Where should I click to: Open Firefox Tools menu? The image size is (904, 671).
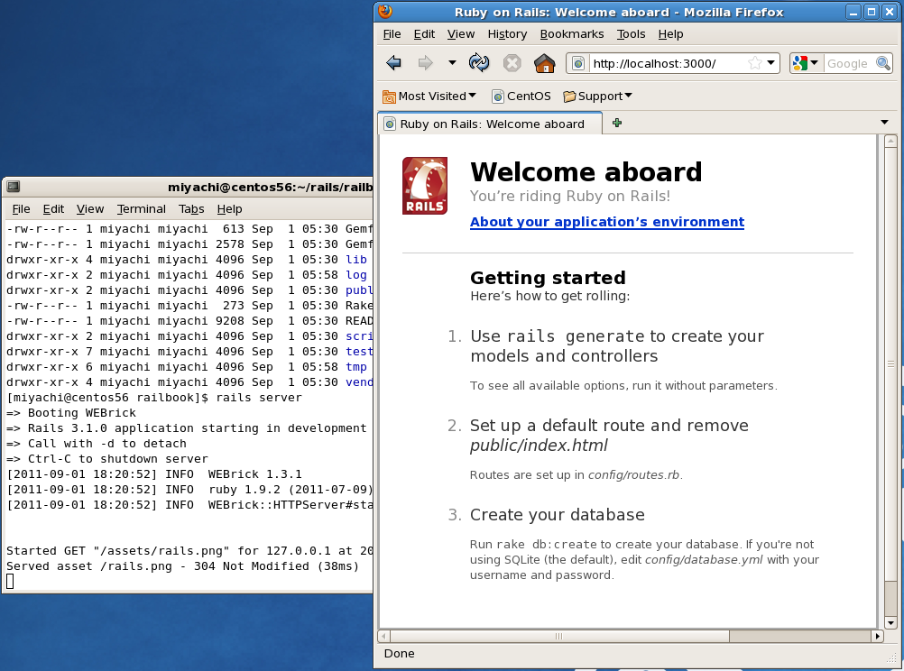tap(631, 34)
